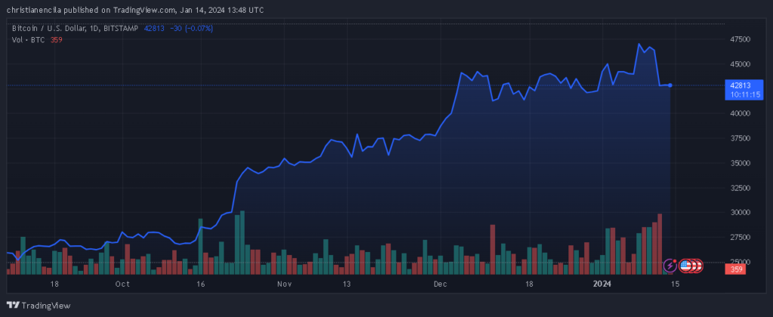Click the 47500 price scale label
Image resolution: width=773 pixels, height=317 pixels.
(x=741, y=39)
